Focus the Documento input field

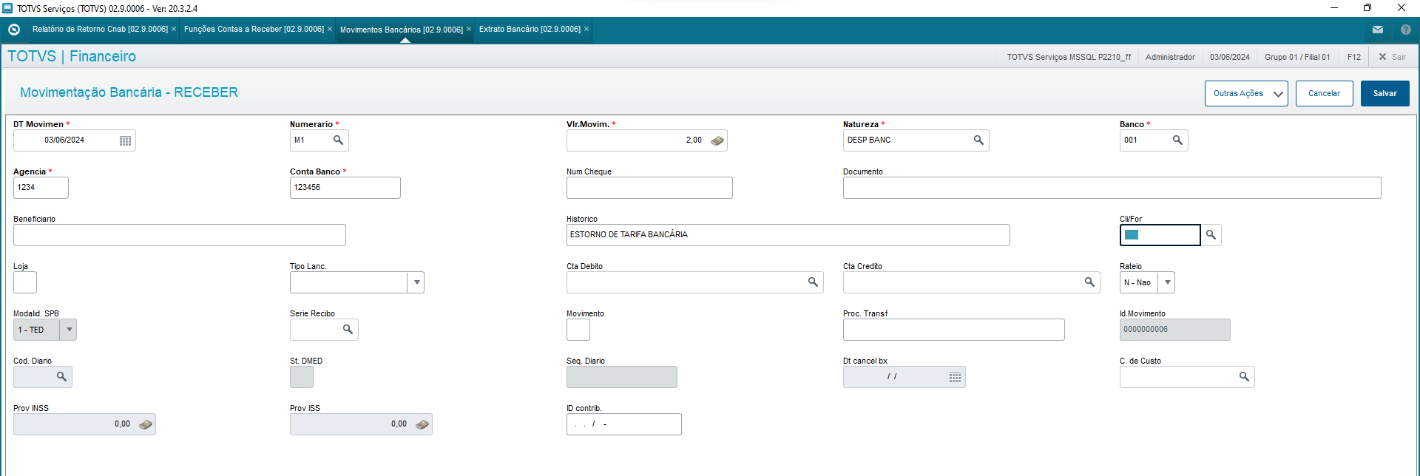tap(1112, 188)
